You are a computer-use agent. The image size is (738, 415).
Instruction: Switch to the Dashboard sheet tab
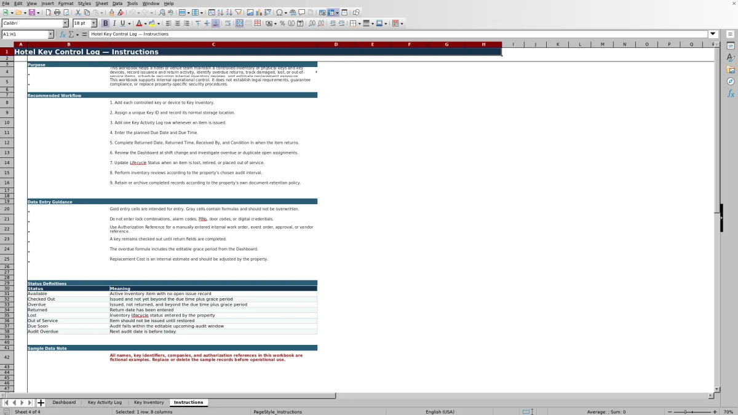point(64,403)
